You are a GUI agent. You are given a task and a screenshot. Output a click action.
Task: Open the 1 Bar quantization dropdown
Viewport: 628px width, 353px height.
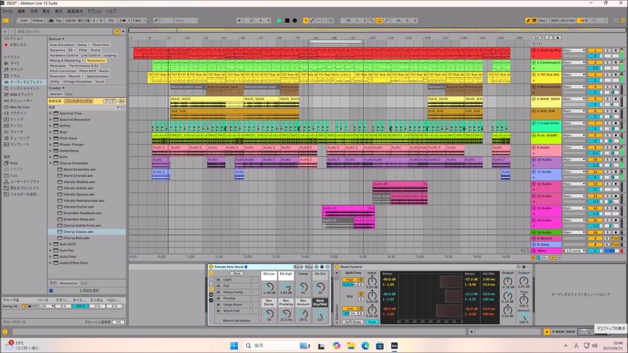[139, 20]
